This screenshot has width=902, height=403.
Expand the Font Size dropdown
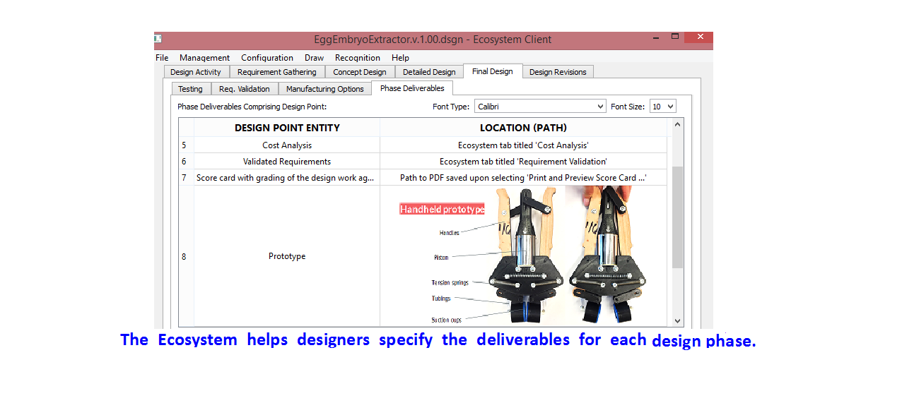pyautogui.click(x=662, y=107)
